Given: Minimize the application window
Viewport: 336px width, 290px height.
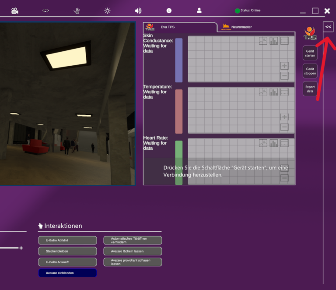Looking at the screenshot, I should (303, 12).
